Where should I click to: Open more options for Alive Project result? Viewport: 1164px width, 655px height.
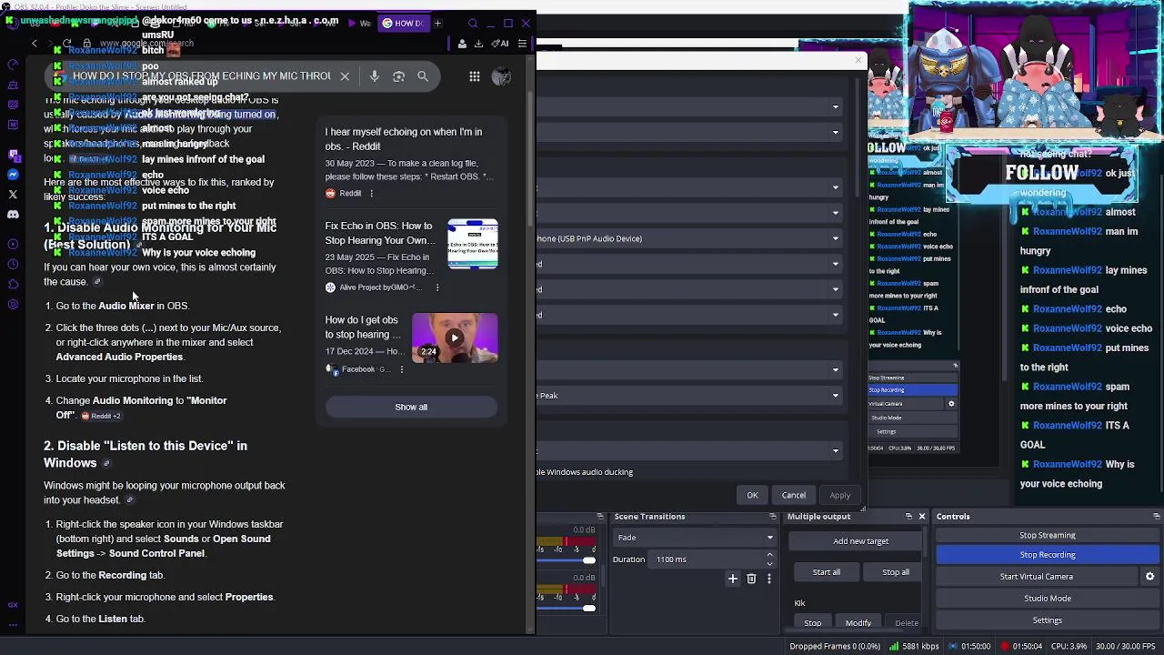(x=437, y=287)
